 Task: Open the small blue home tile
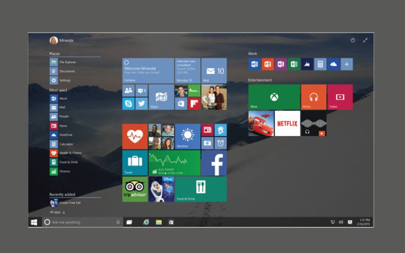(220, 130)
